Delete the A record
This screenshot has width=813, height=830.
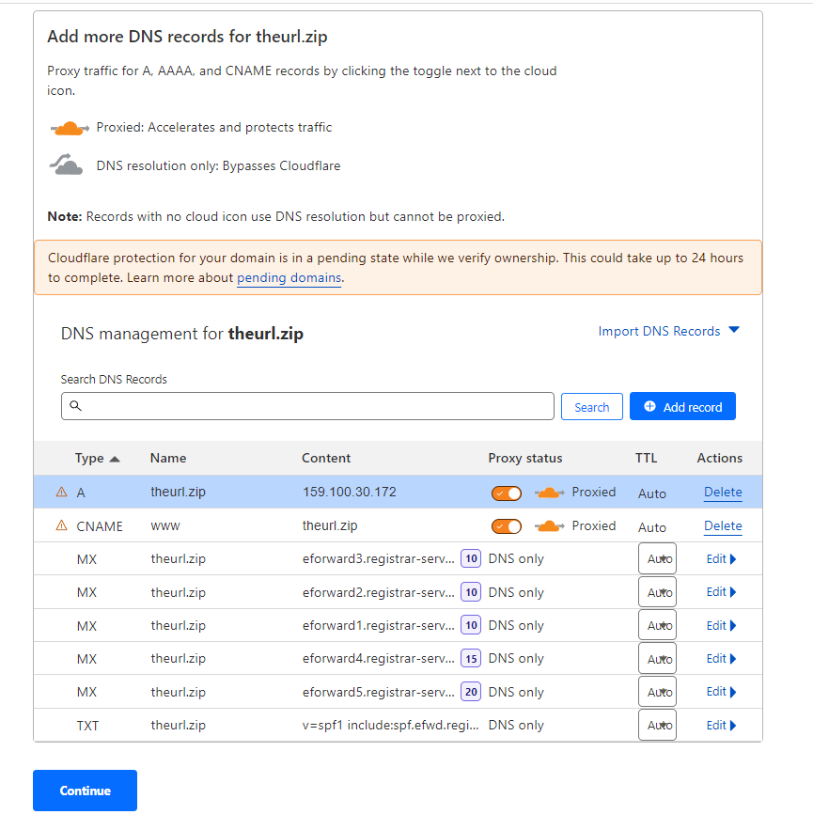[723, 493]
